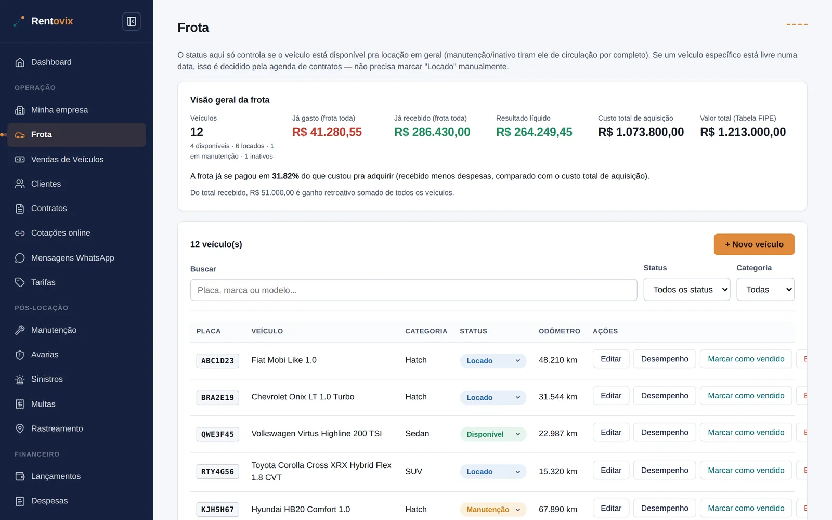Screen dimensions: 832x520
Task: Click the Sinistros siren icon
Action: coord(20,380)
